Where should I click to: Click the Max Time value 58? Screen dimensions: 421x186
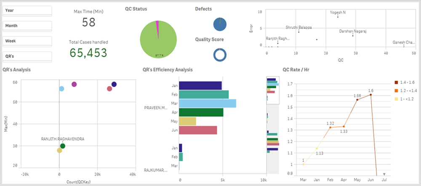pyautogui.click(x=88, y=22)
